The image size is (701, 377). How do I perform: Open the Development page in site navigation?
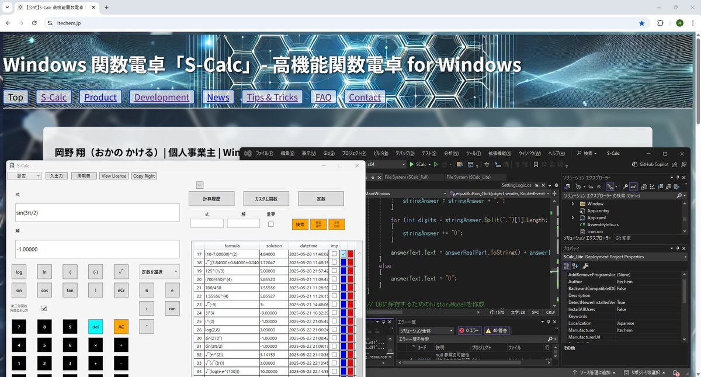pyautogui.click(x=162, y=97)
